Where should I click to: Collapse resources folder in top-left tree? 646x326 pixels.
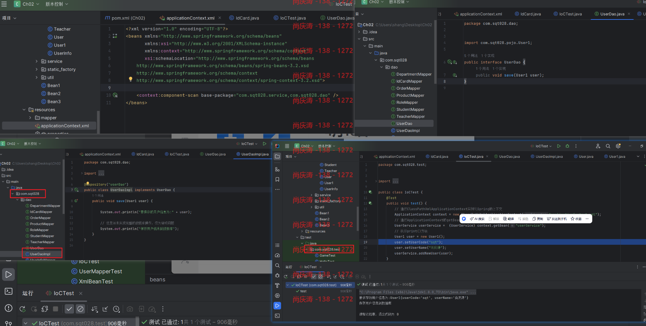(x=24, y=110)
